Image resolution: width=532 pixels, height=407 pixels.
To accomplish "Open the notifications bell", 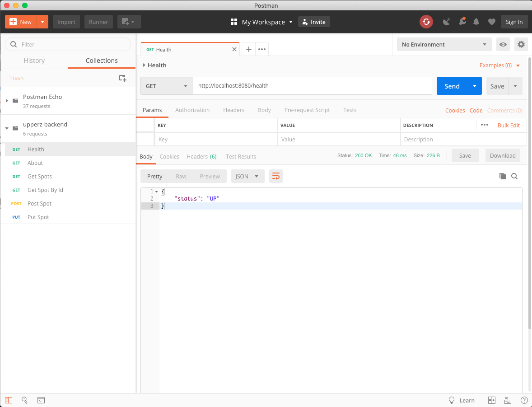I will click(476, 22).
